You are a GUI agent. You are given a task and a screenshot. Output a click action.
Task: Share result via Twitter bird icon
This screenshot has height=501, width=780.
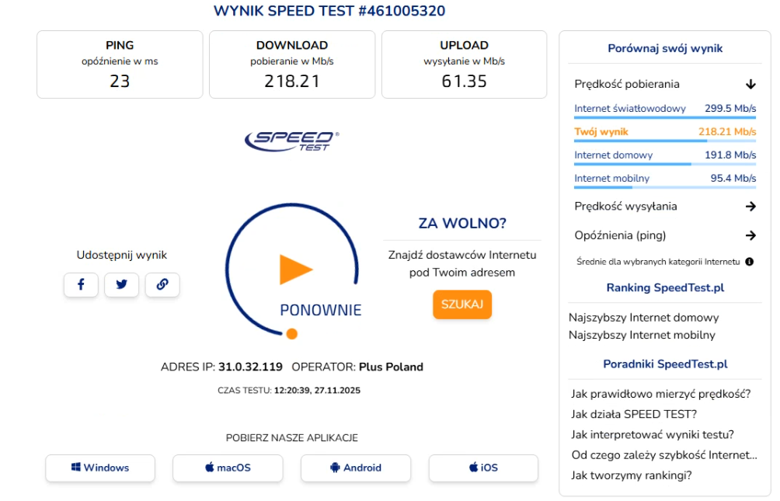(121, 284)
